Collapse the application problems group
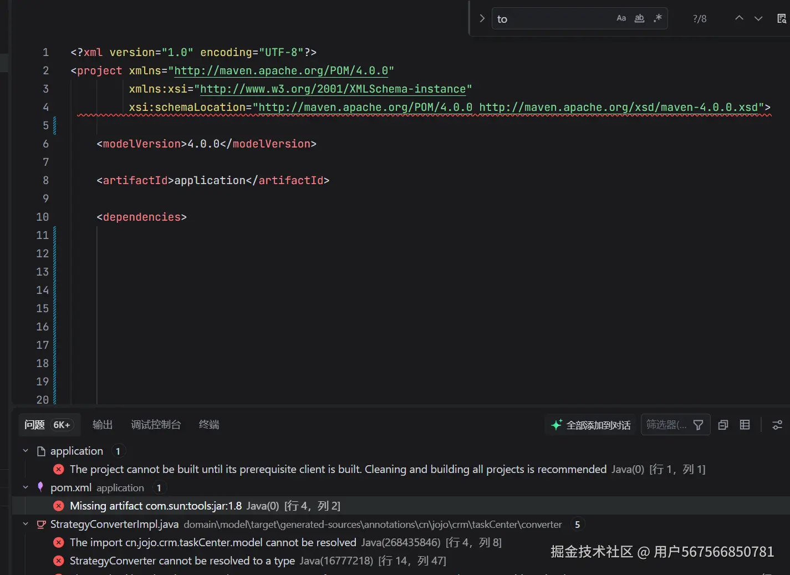This screenshot has height=575, width=790. (x=26, y=451)
